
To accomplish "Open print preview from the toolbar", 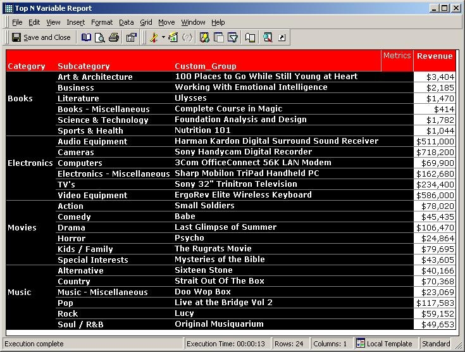I will click(x=100, y=37).
